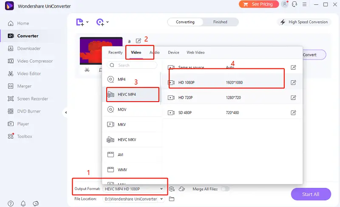
Task: Open notifications bell icon
Action: pyautogui.click(x=23, y=204)
